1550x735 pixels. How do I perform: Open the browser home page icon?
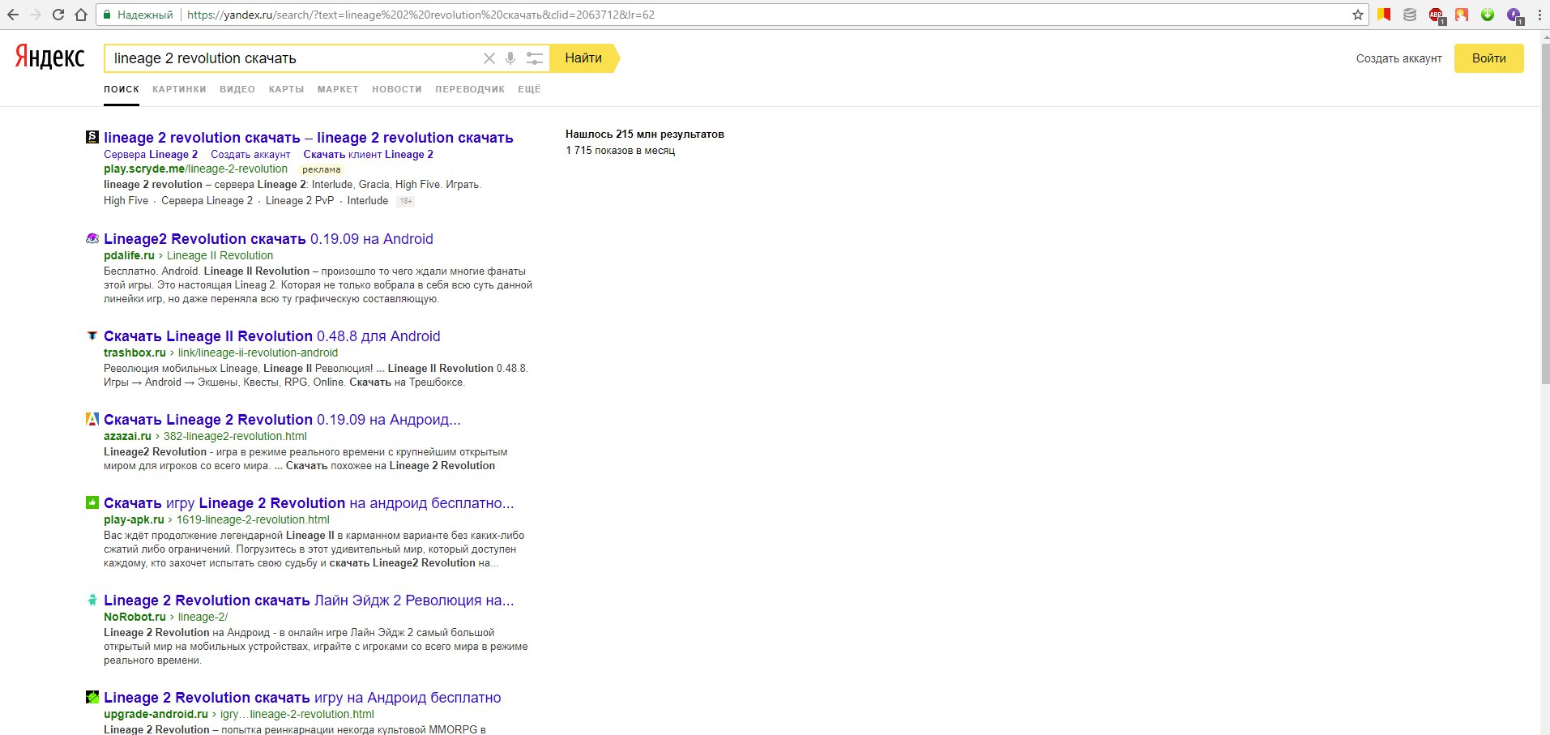[x=81, y=15]
